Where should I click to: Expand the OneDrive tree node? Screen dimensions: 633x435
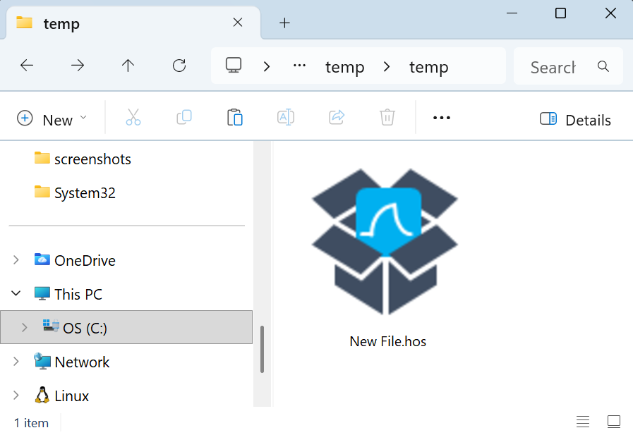(16, 260)
